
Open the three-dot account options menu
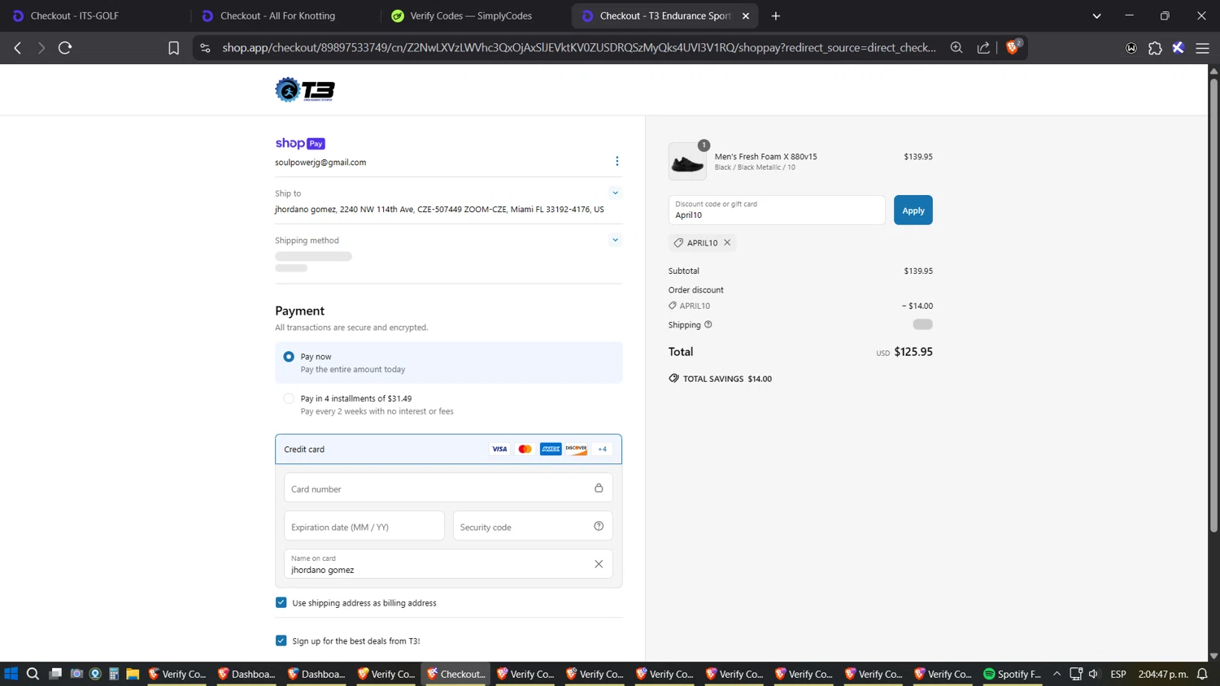(x=617, y=161)
